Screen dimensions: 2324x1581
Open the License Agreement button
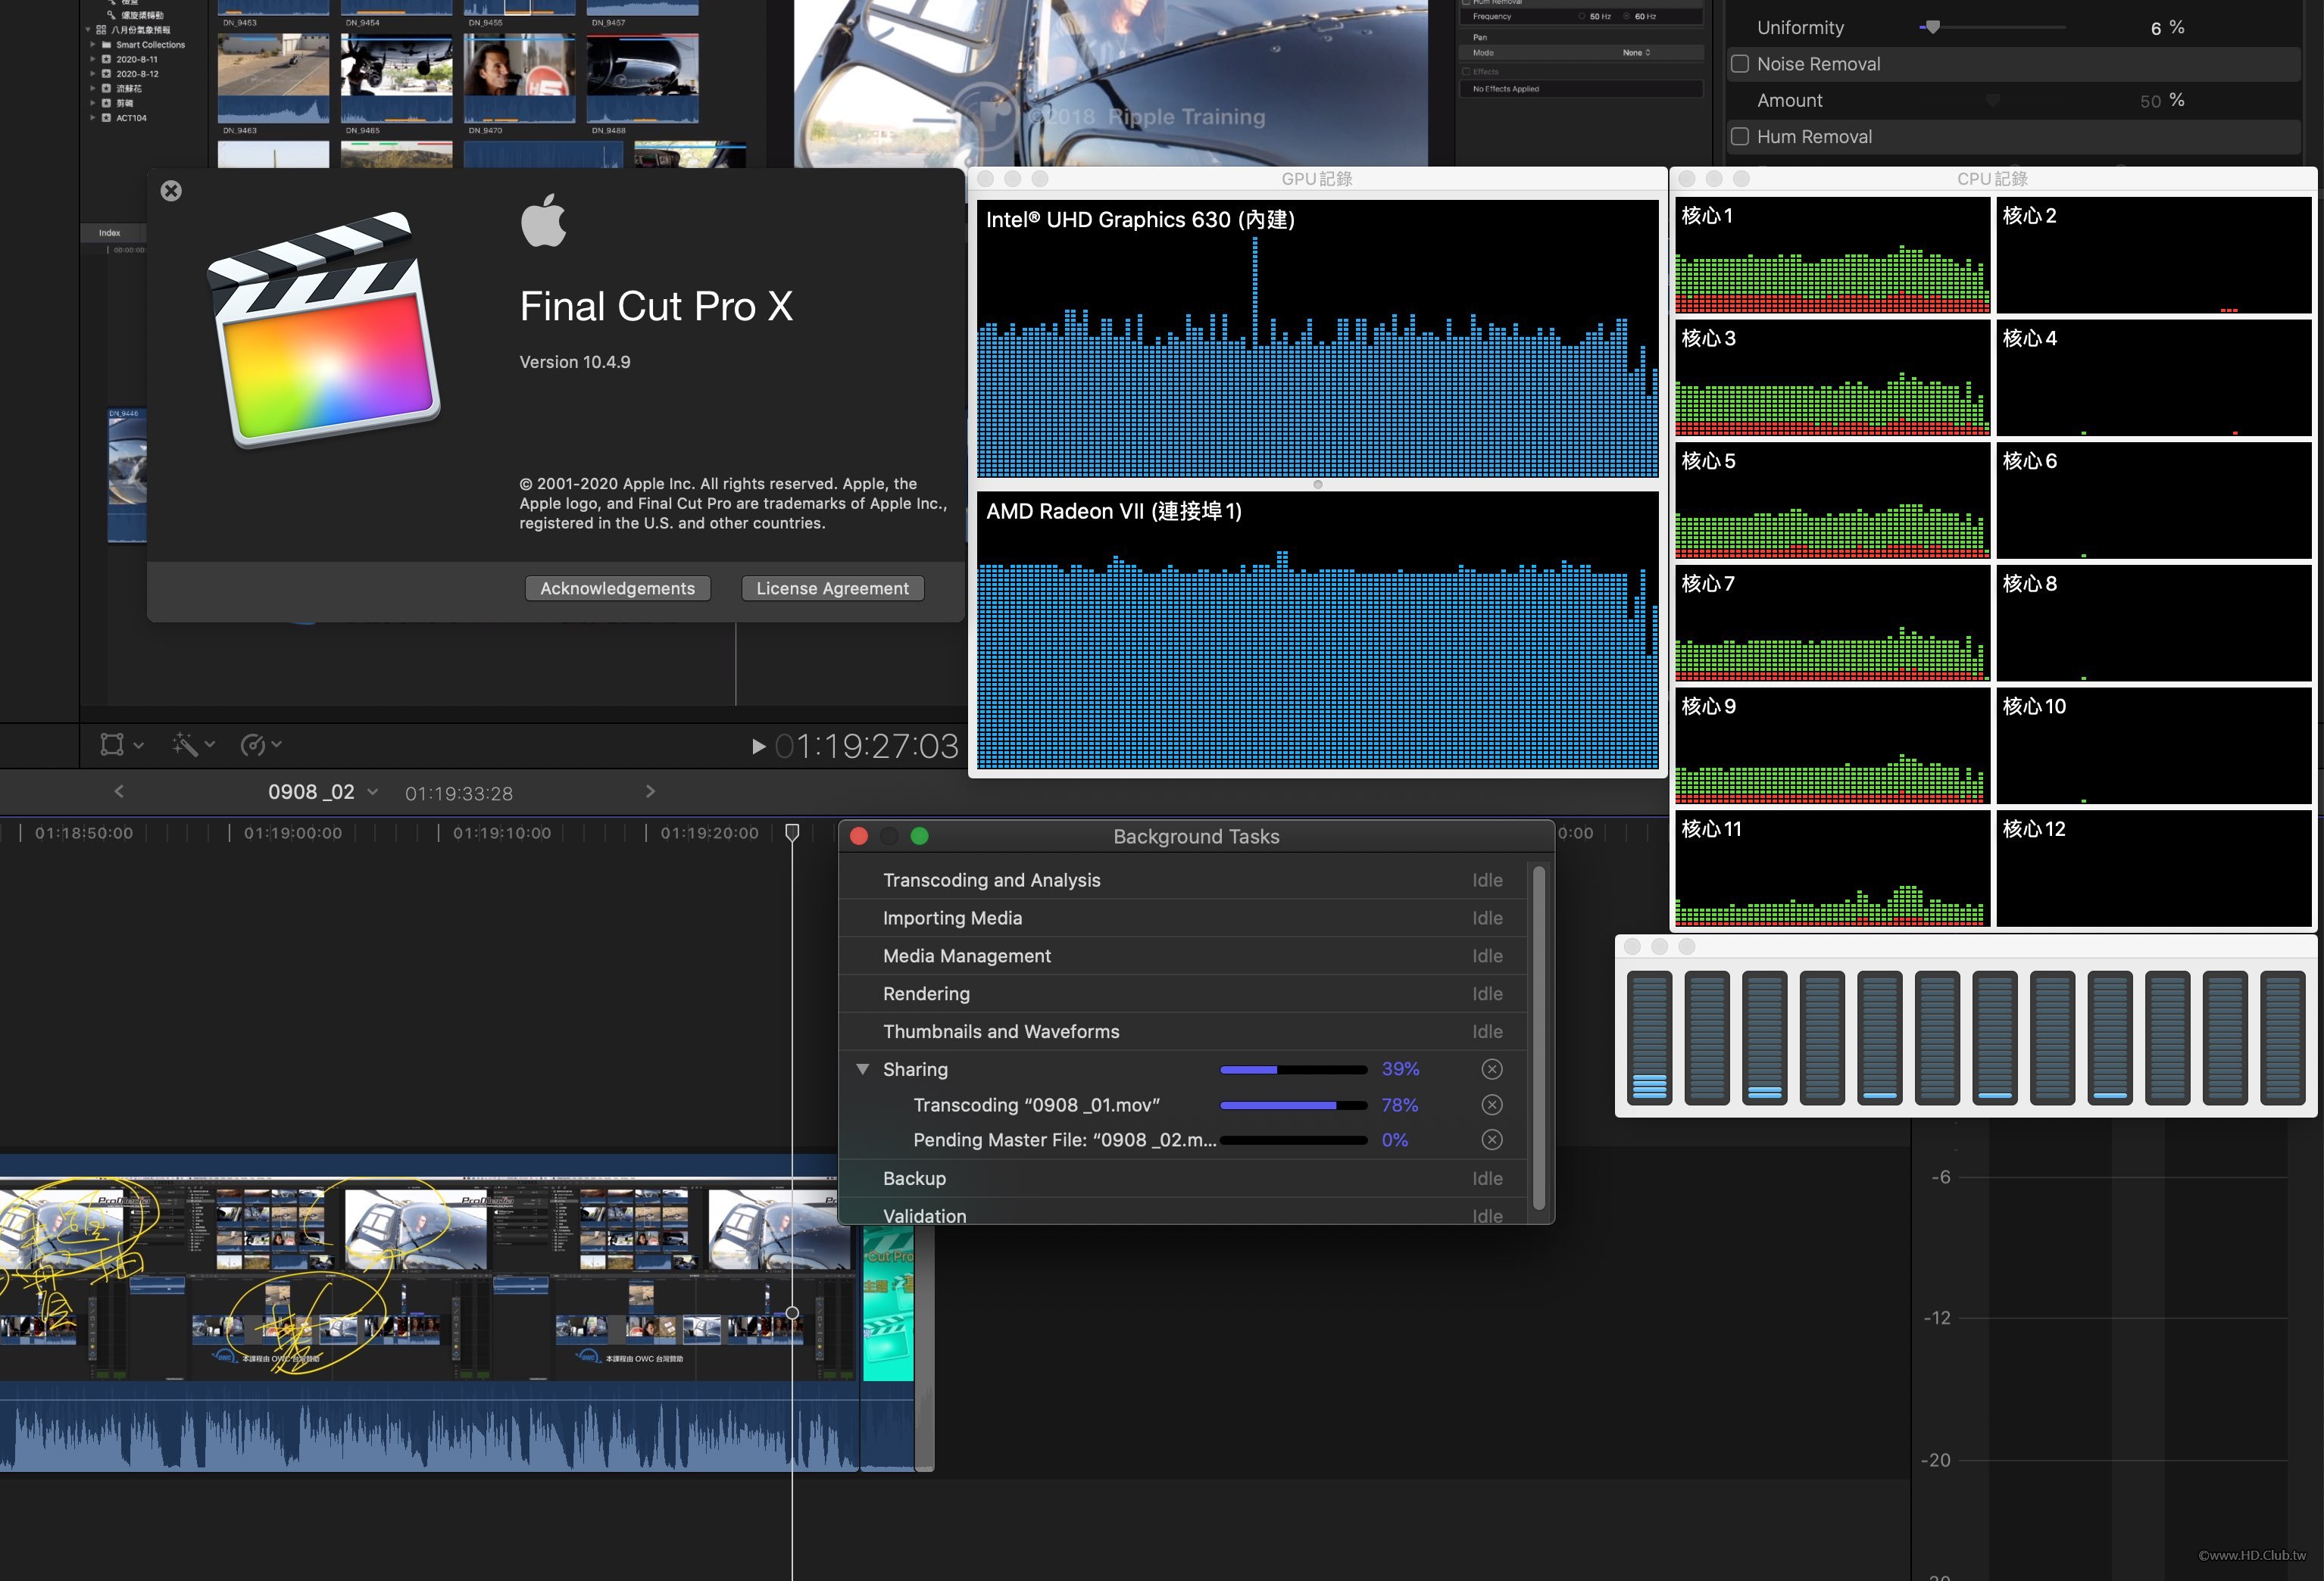832,588
